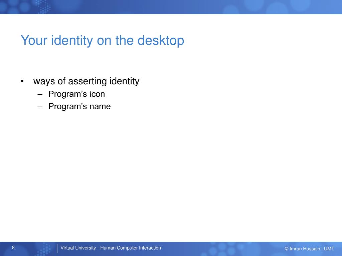Click the bullet text 'ways of asserting identity'

(86, 81)
